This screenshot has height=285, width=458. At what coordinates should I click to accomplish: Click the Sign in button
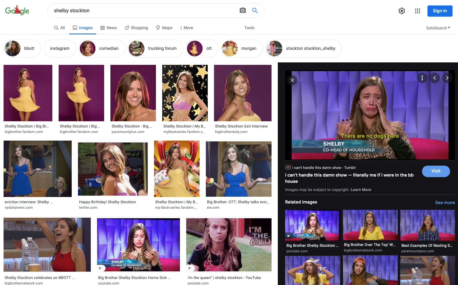[440, 11]
